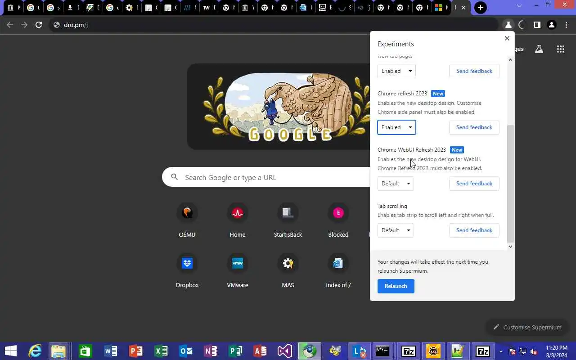Reload the current page

point(39,25)
